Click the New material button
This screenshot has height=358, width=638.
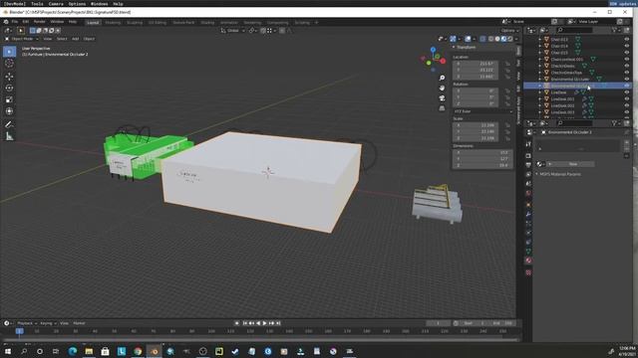(x=573, y=164)
